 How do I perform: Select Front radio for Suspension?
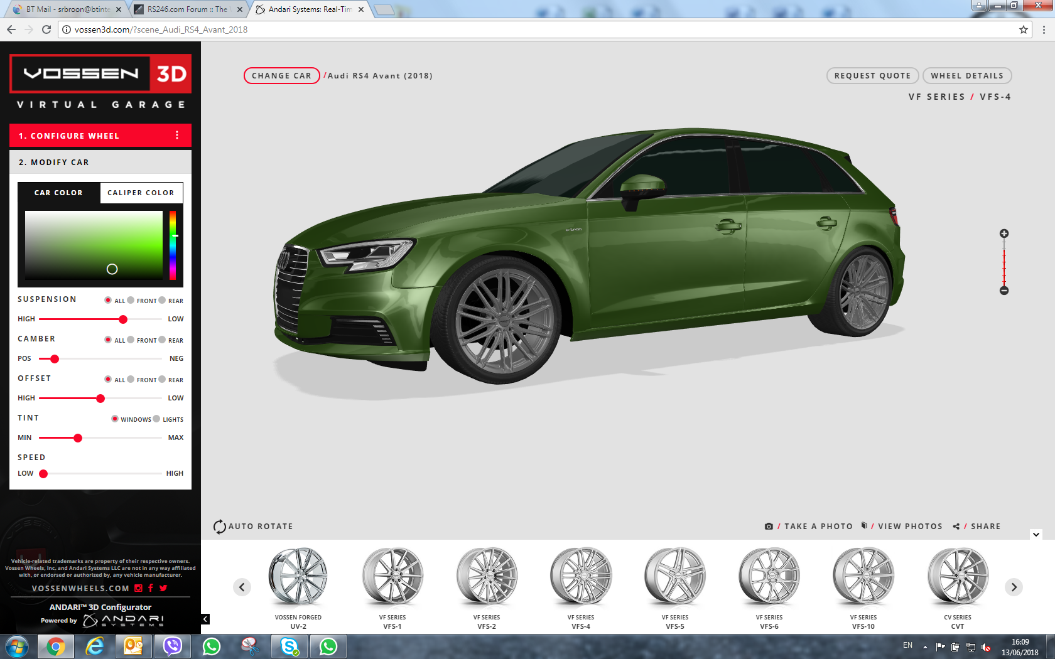(x=131, y=301)
